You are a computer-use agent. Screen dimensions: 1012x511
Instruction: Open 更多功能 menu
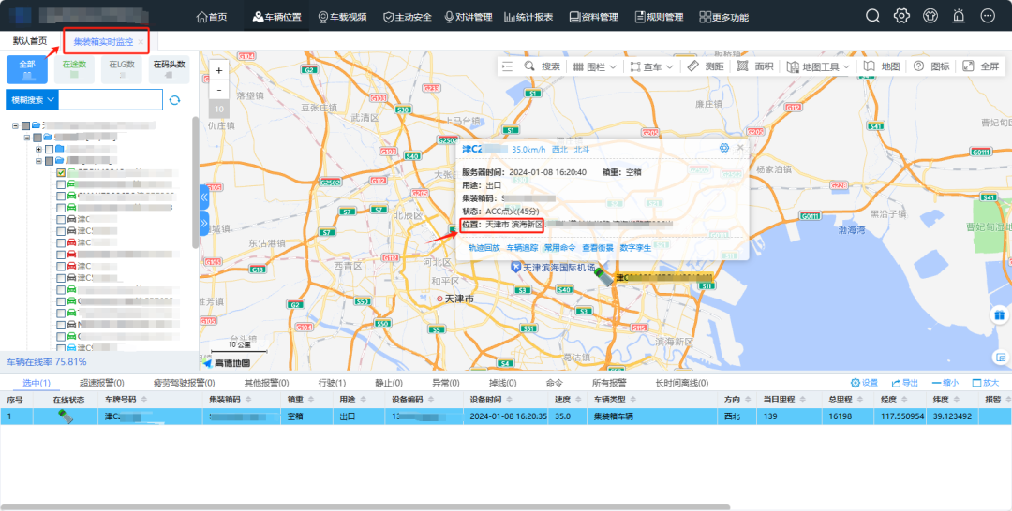pyautogui.click(x=724, y=17)
